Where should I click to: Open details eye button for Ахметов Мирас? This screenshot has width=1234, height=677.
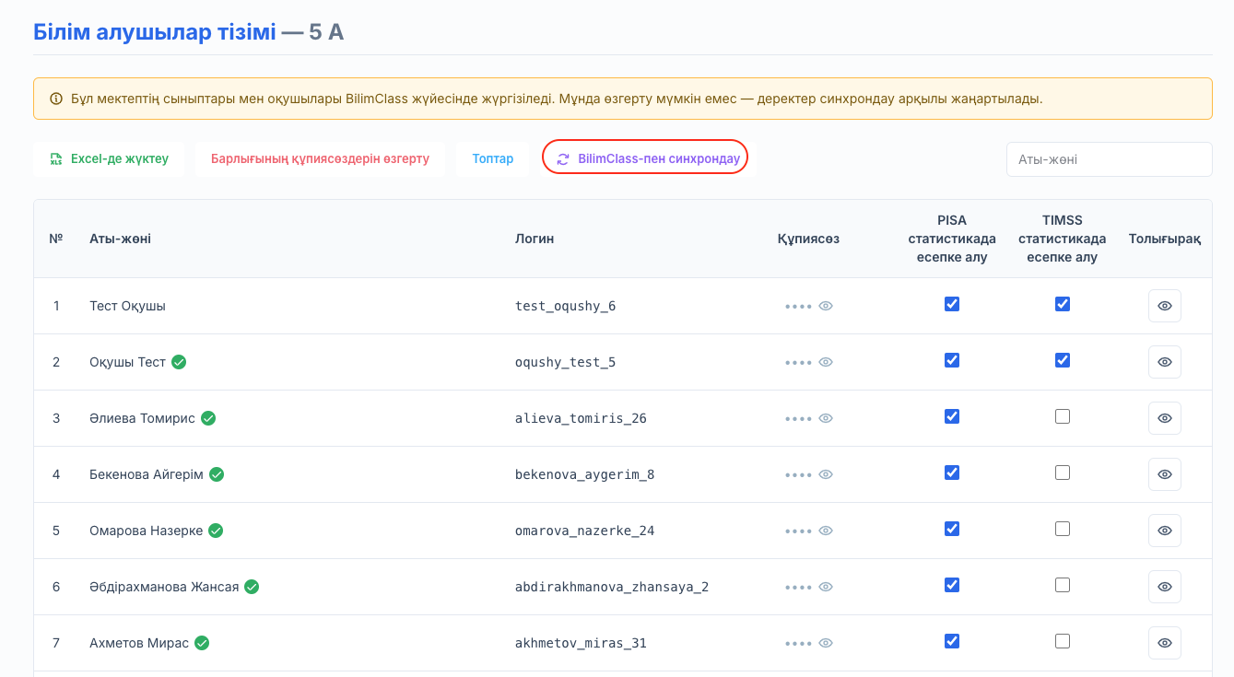click(x=1164, y=643)
